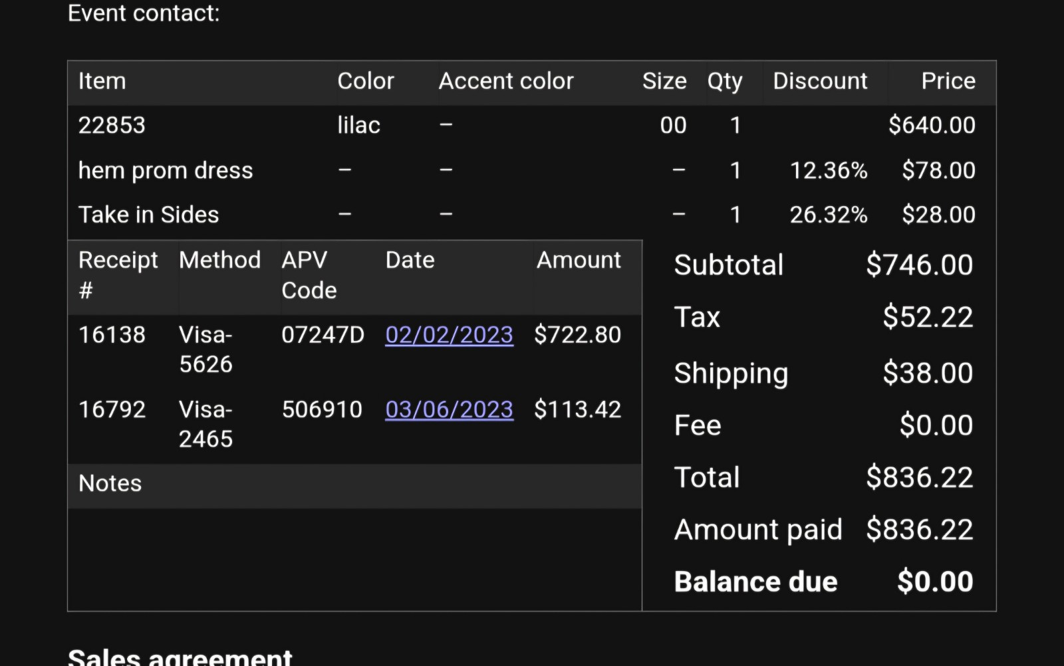Click the $640.00 price

tap(931, 126)
